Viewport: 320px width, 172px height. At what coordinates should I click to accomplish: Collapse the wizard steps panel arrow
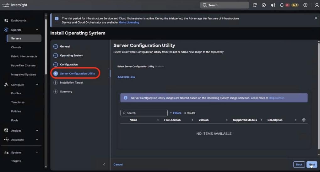(x=104, y=164)
